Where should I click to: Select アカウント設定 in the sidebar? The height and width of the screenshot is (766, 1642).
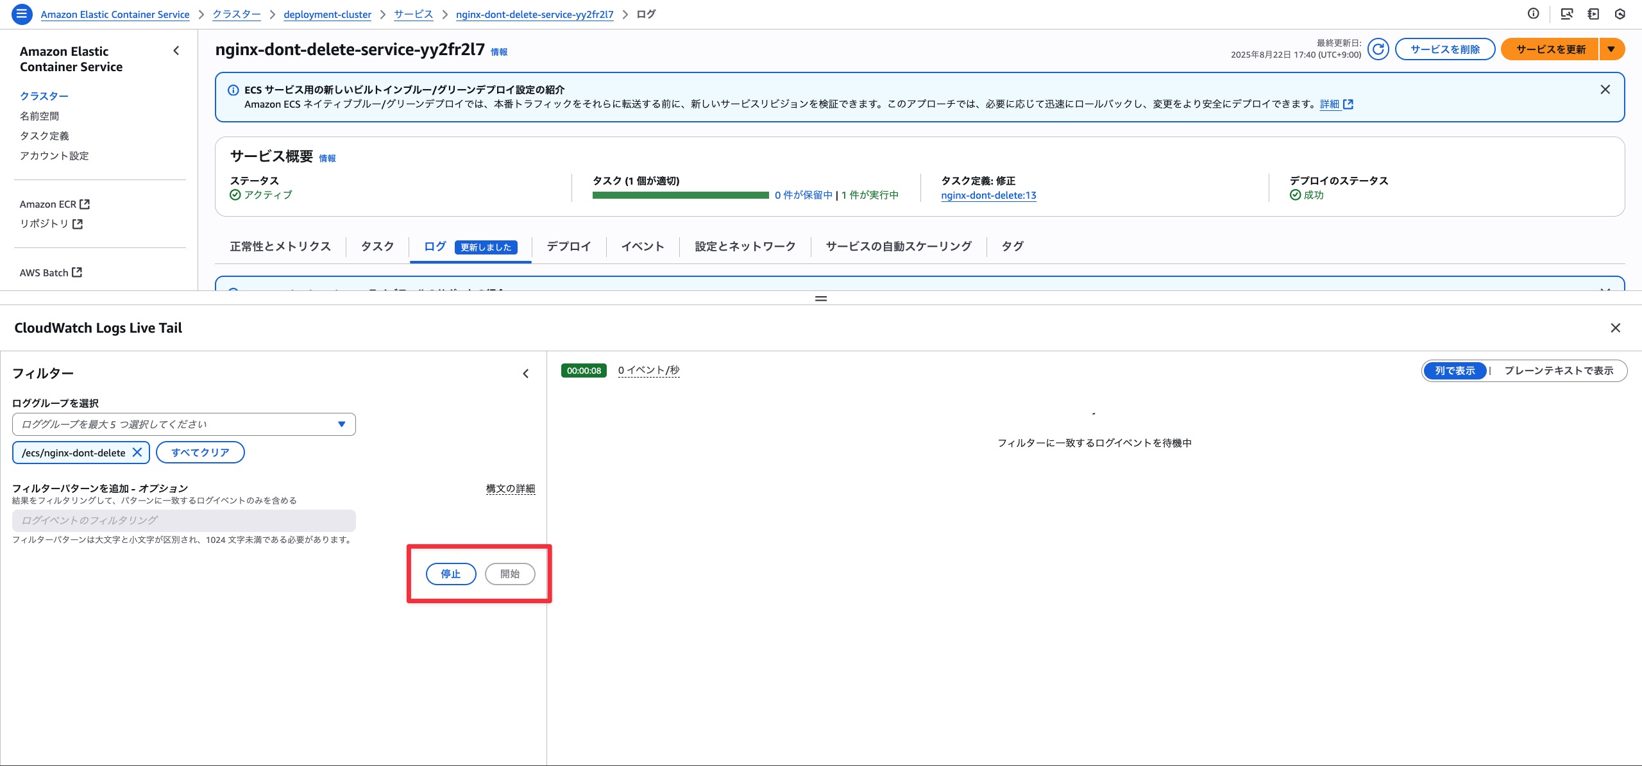click(x=55, y=156)
